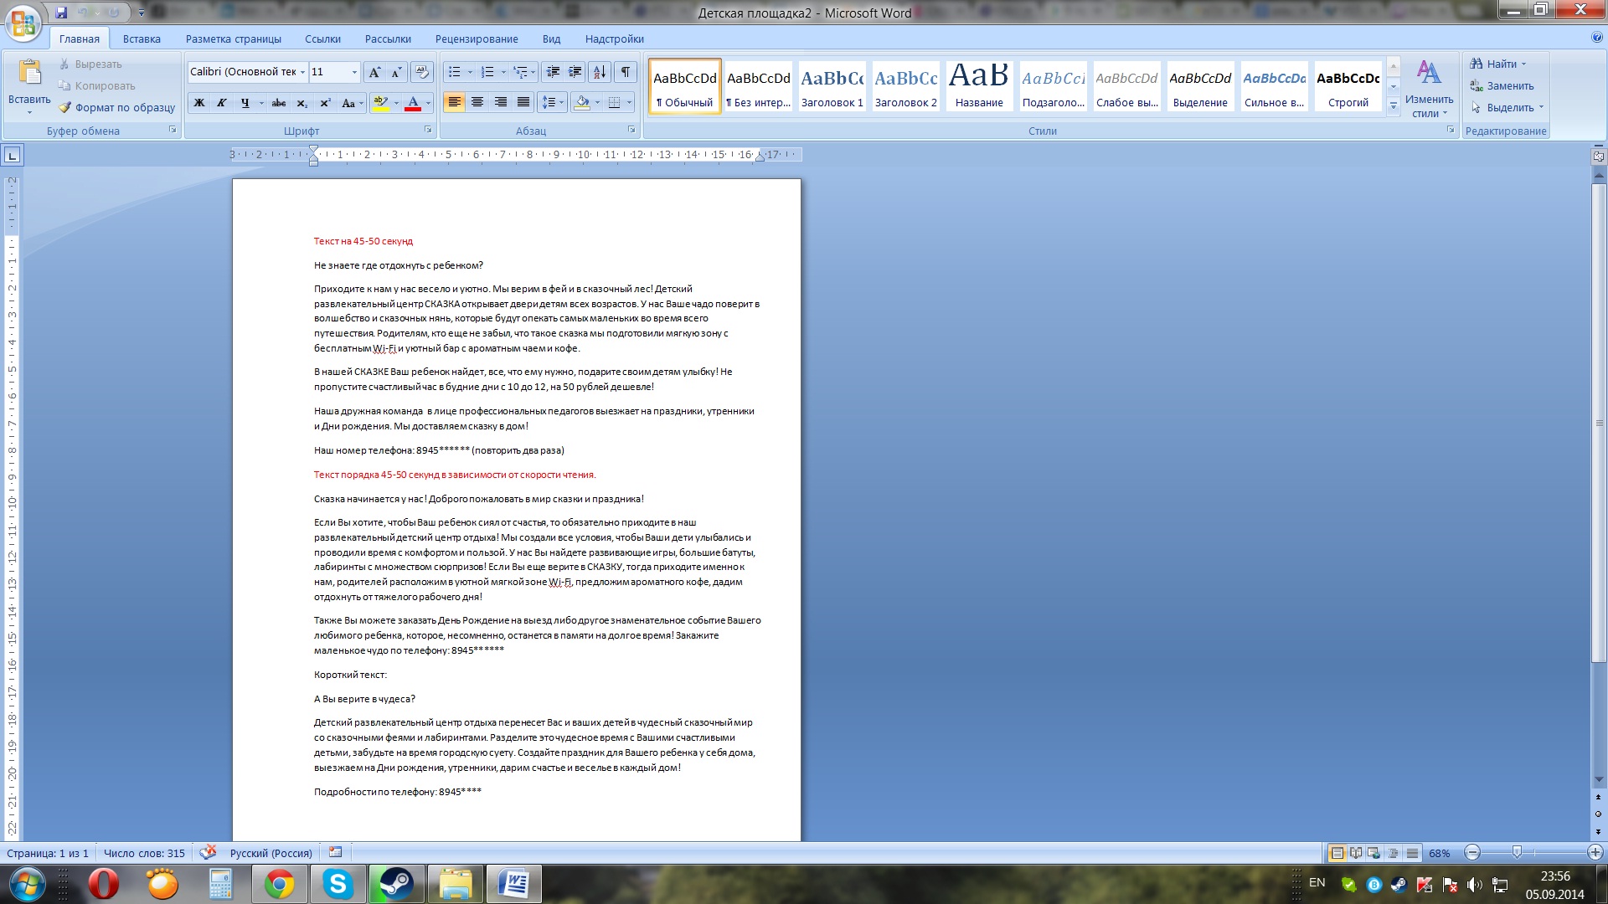Justify the paragraph text
This screenshot has width=1608, height=904.
pos(523,102)
